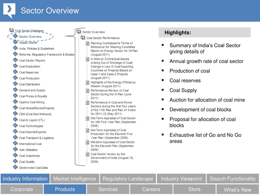Select the Products navigation button
This screenshot has height=195, width=260.
pyautogui.click(x=65, y=189)
